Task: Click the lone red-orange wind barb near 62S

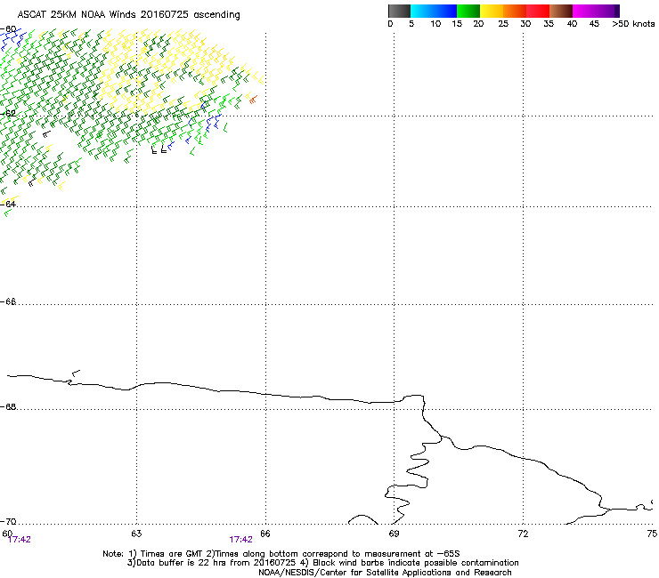Action: 253,100
